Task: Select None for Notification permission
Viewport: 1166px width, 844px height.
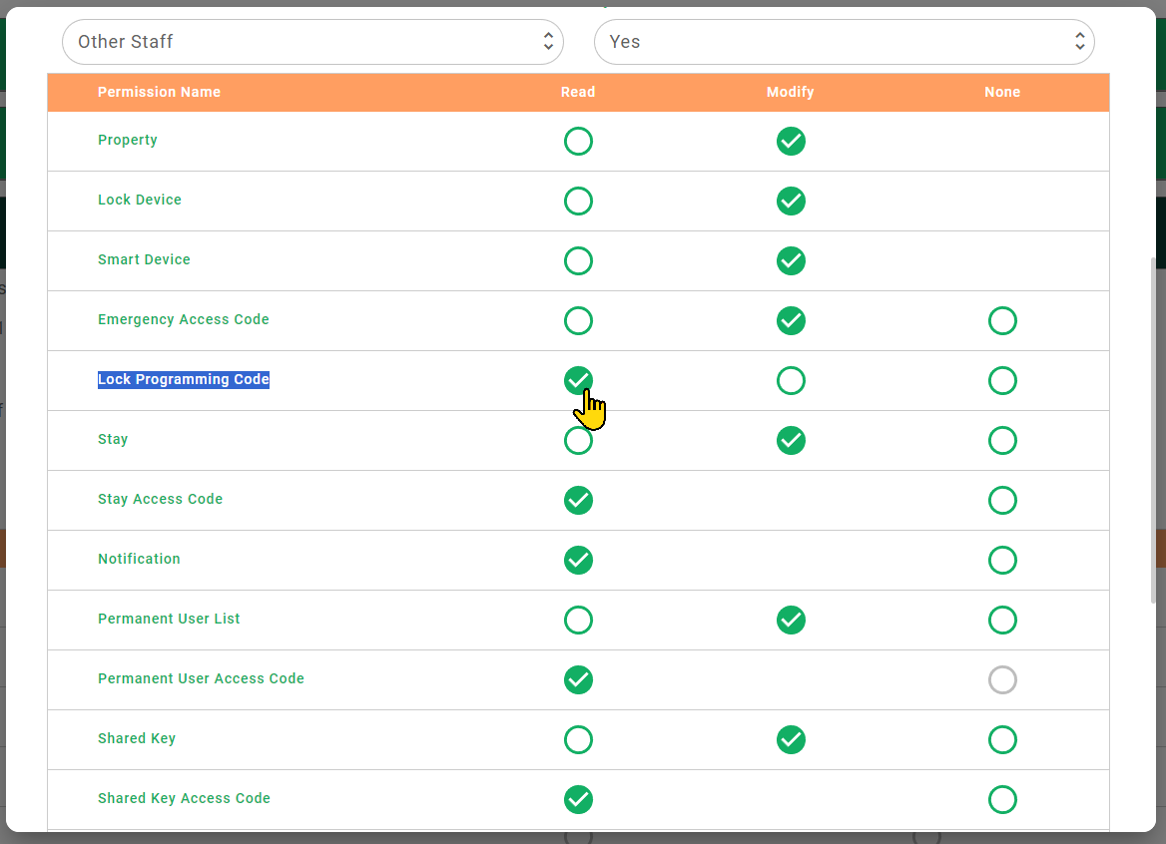Action: pos(1002,561)
